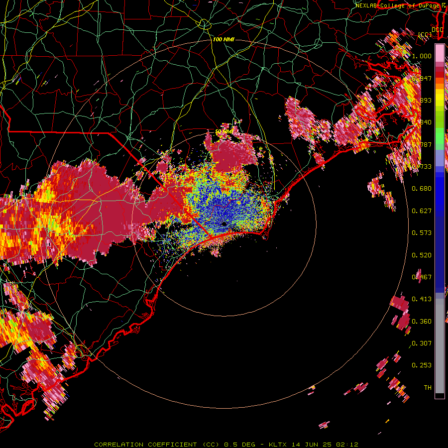
Task: Select the 0.893 color scale value
Action: point(422,100)
